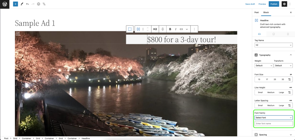The width and height of the screenshot is (295, 140).
Task: Open the Tag Name h2 dropdown
Action: (x=274, y=45)
